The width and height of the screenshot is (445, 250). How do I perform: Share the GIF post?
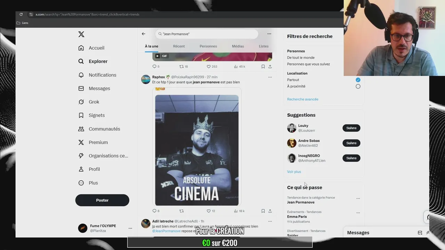(270, 66)
